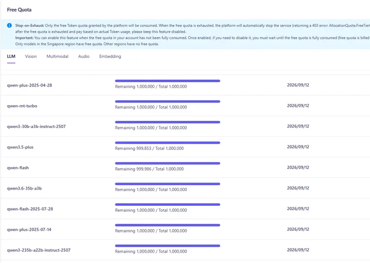The width and height of the screenshot is (370, 263).
Task: Click Singapore region free quota notice line
Action: coord(87,44)
